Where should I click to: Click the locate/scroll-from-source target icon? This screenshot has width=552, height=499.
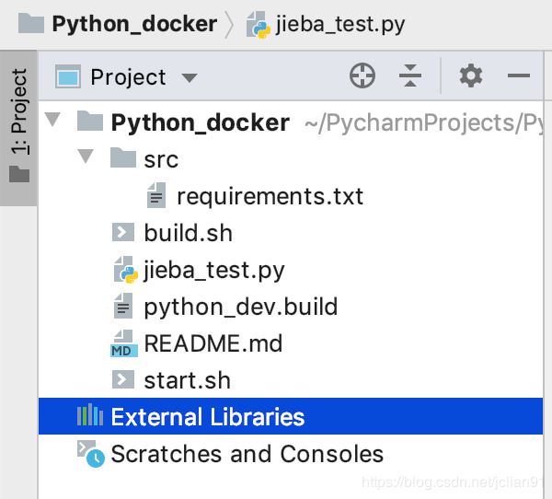pos(362,77)
